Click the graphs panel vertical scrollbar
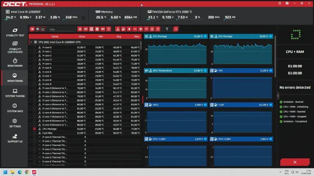The height and width of the screenshot is (176, 314). [275, 56]
